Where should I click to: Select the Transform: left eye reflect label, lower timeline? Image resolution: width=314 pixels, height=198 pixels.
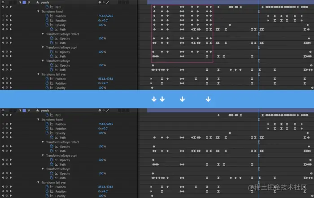point(62,142)
